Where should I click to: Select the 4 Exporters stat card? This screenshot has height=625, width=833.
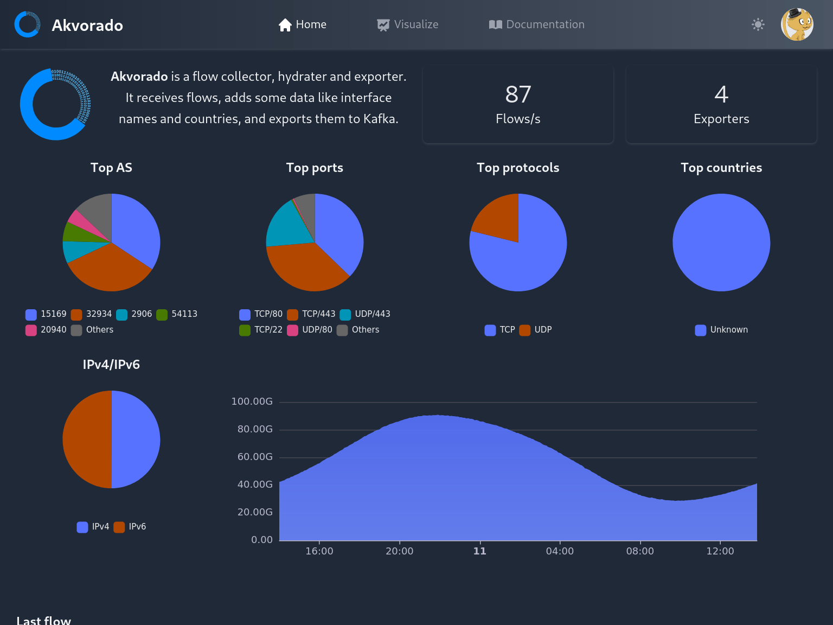click(x=721, y=105)
